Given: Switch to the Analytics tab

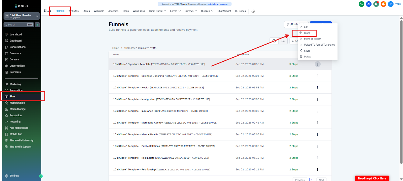Looking at the screenshot, I should pos(113,11).
